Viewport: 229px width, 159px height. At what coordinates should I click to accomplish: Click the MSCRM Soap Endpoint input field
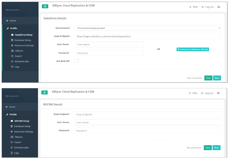pos(147,114)
